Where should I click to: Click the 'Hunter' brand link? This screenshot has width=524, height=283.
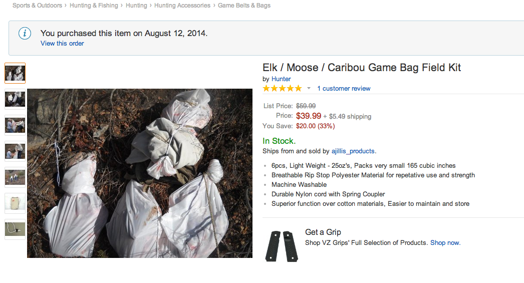[281, 79]
